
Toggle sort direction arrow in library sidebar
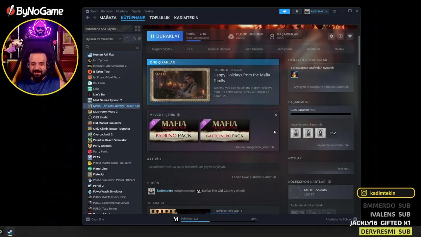[x=127, y=39]
